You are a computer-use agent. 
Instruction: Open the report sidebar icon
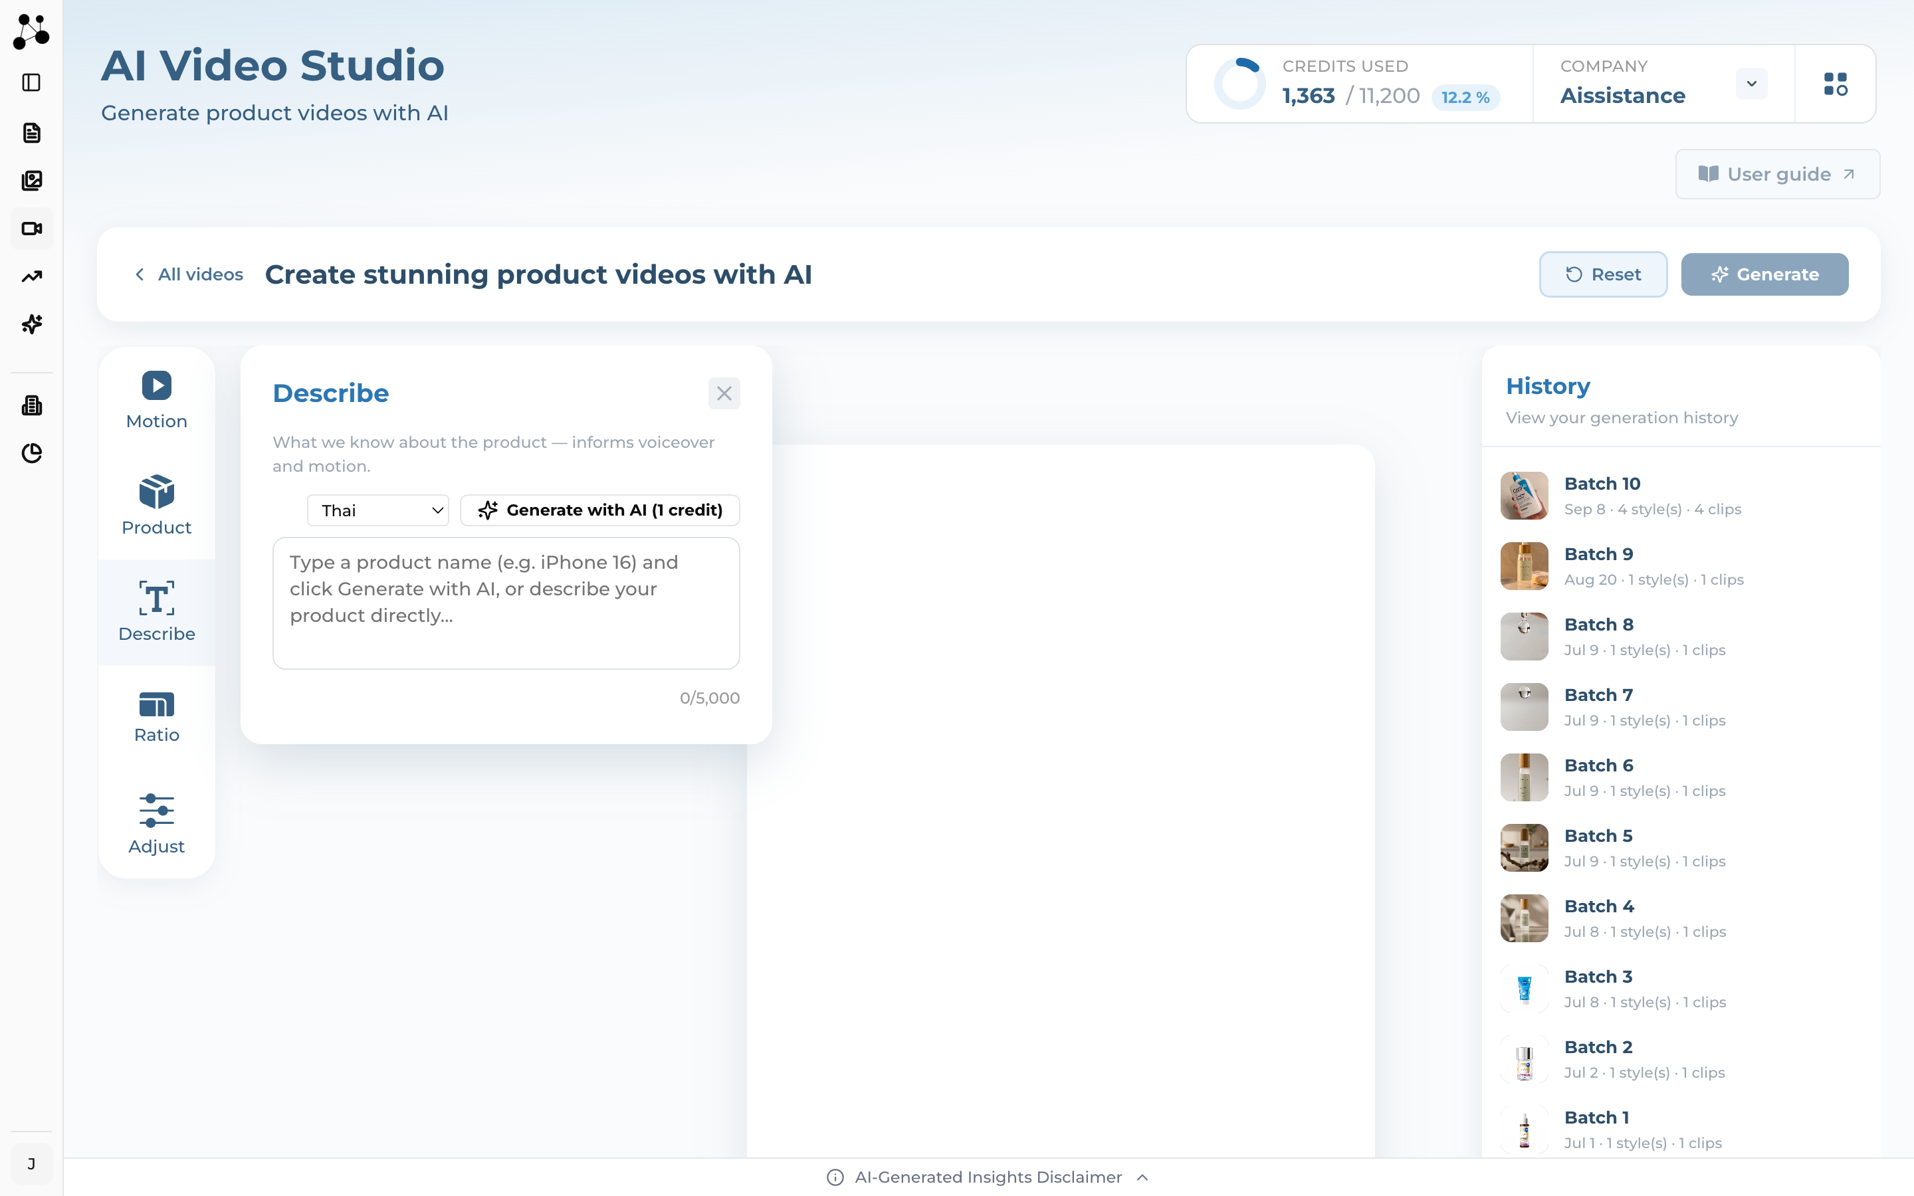32,406
